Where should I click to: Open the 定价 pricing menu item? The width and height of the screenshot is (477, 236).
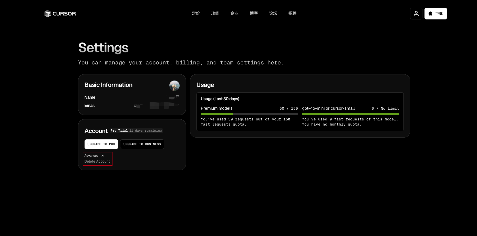pos(196,14)
